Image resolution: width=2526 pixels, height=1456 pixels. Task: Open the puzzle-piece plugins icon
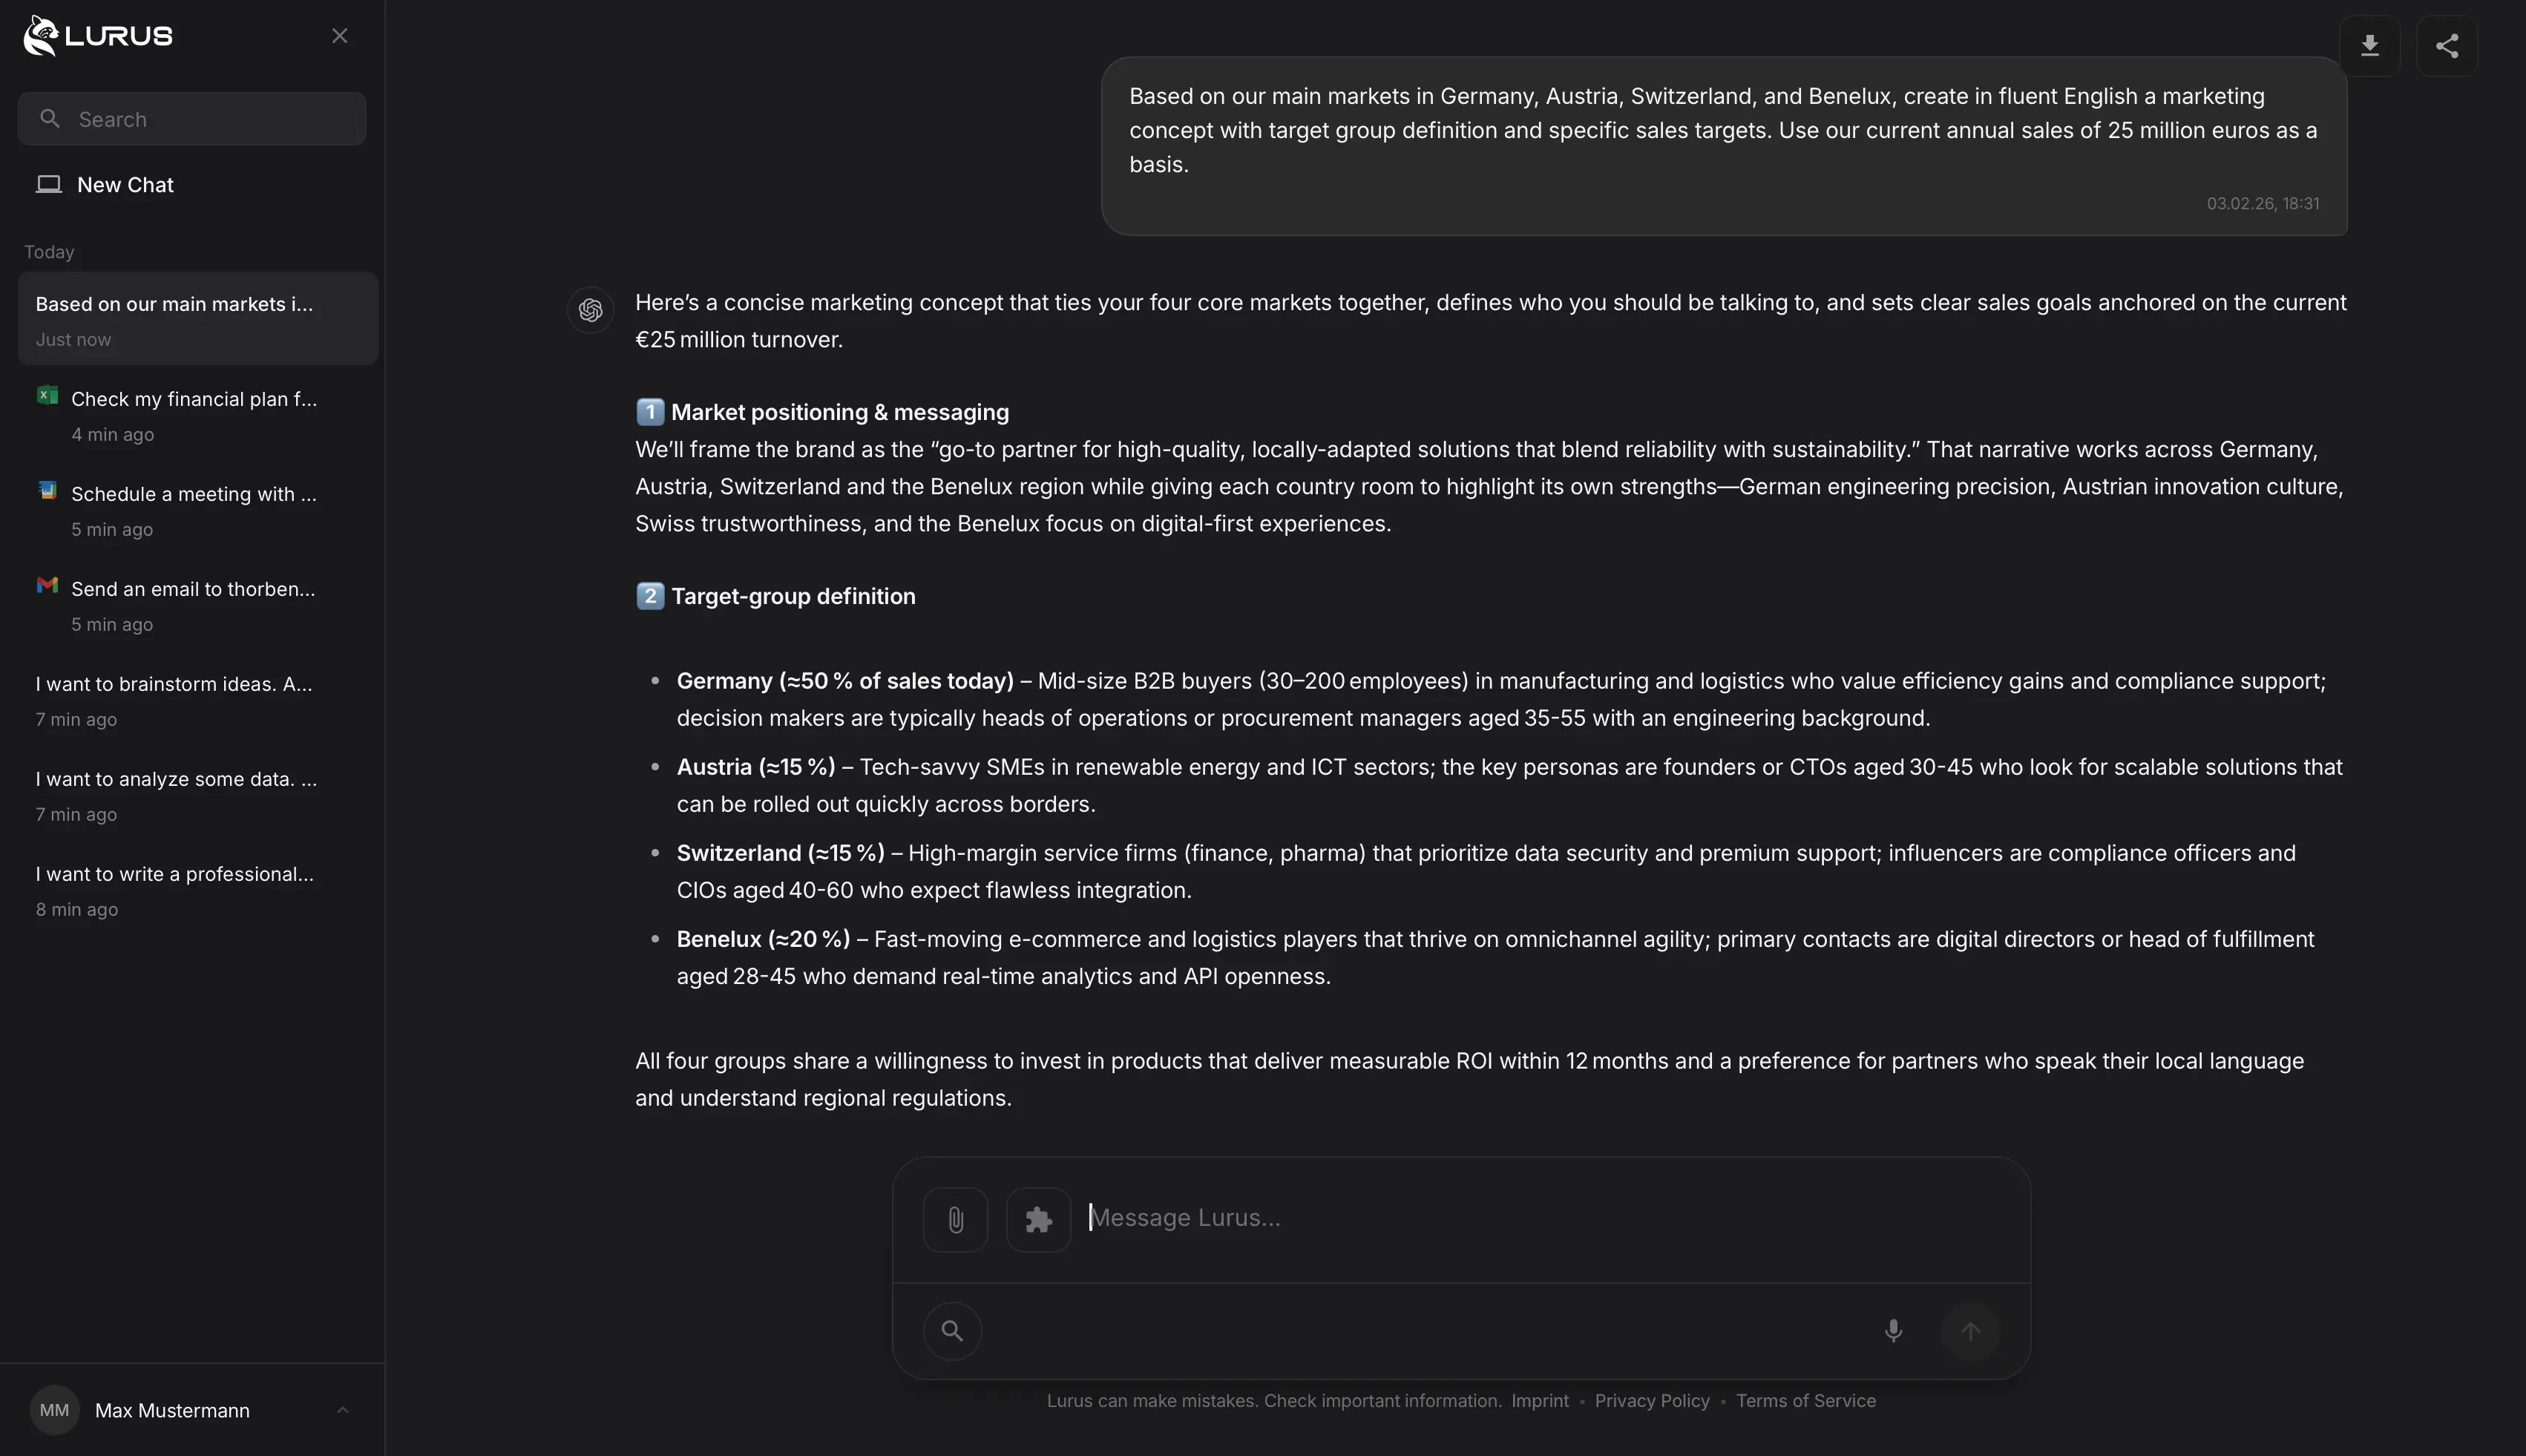click(x=1038, y=1219)
